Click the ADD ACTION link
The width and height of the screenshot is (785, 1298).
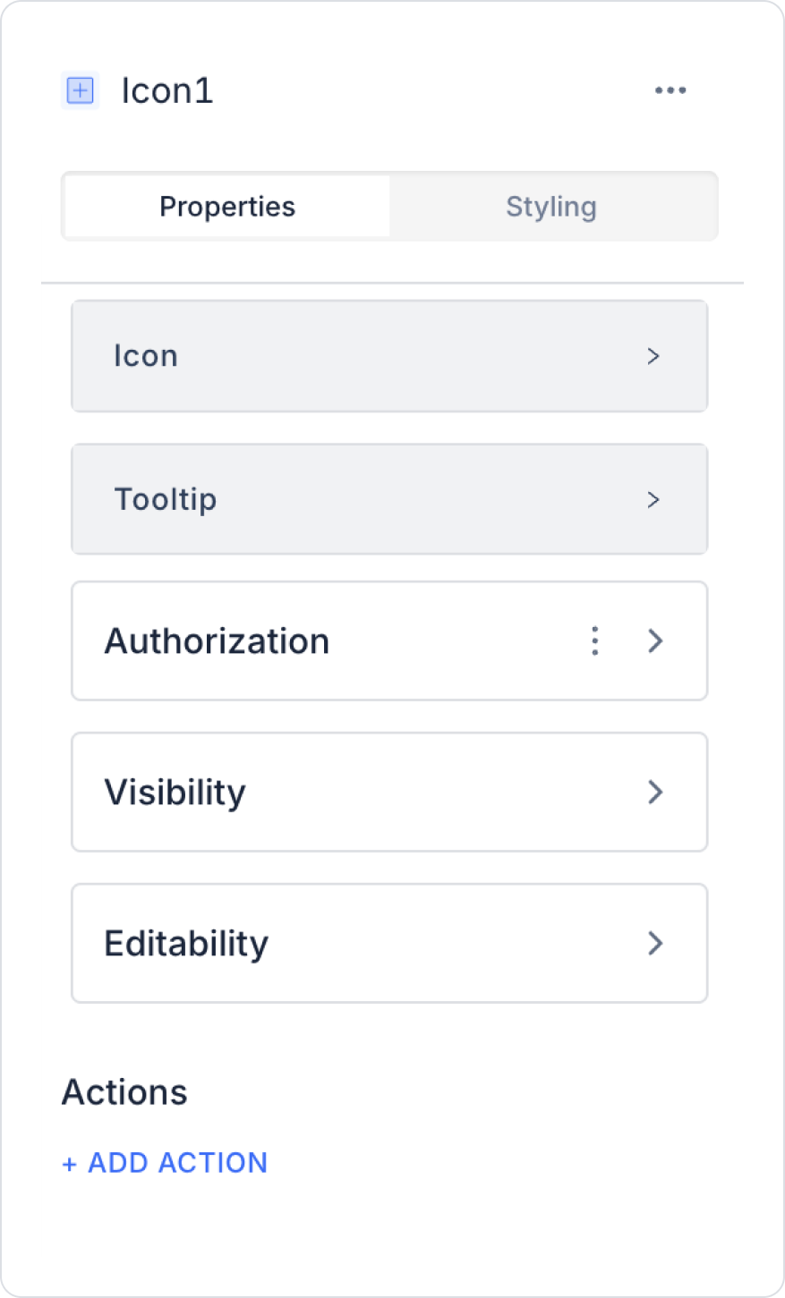(x=177, y=1163)
